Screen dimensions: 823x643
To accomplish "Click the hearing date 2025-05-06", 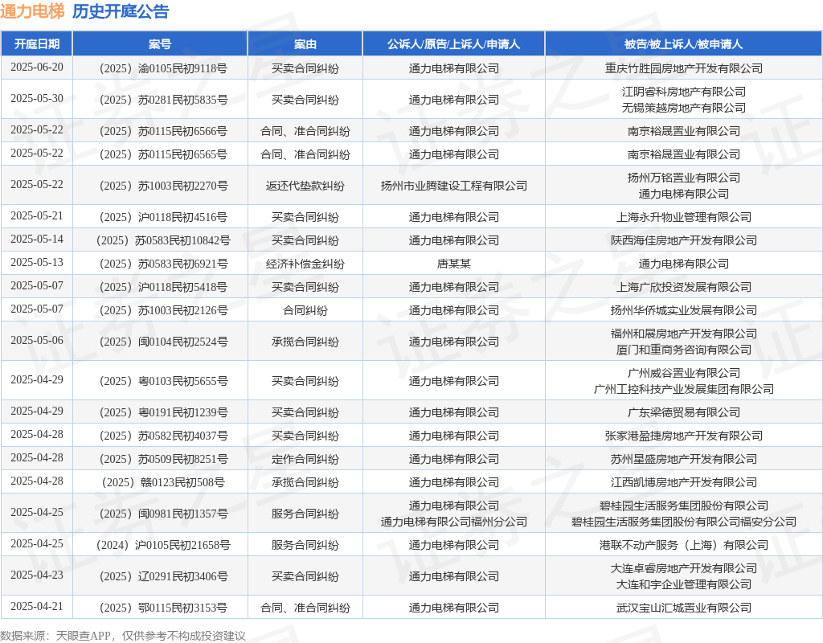I will pos(37,341).
